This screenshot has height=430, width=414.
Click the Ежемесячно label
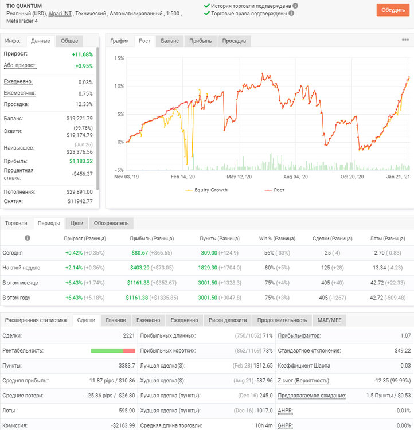click(19, 93)
